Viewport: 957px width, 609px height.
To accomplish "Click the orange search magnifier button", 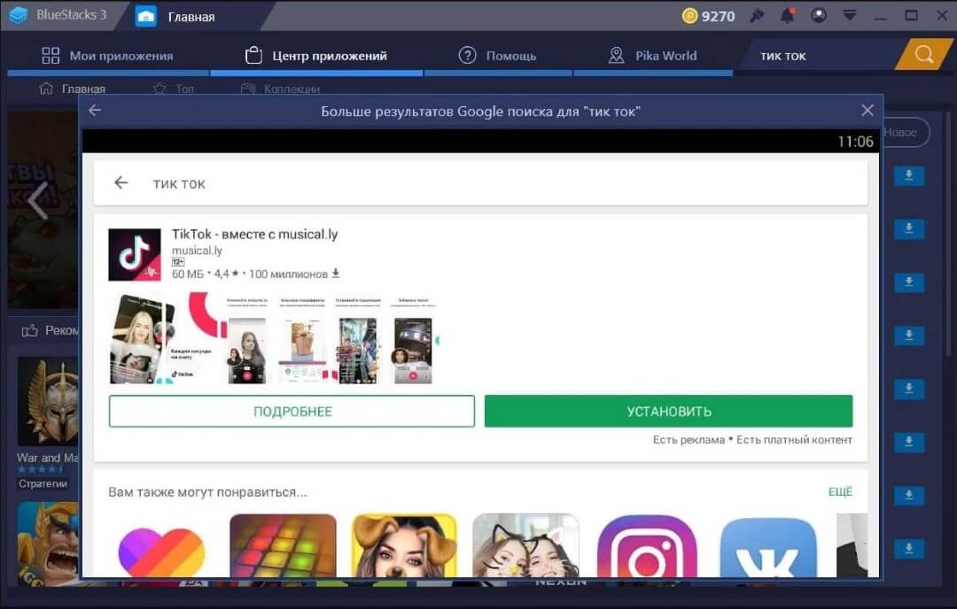I will (924, 55).
